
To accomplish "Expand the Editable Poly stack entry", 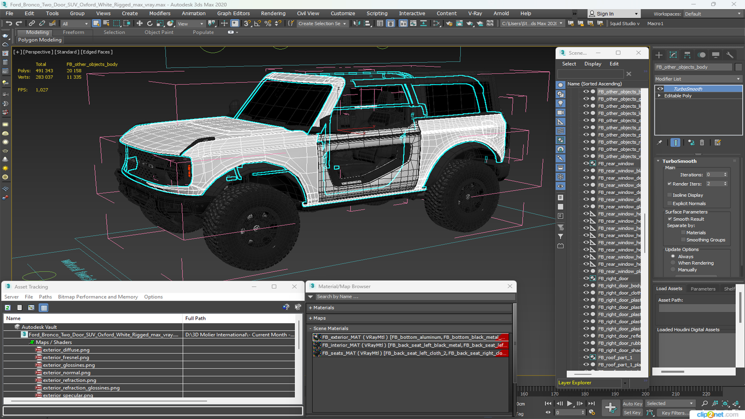I will tap(659, 96).
